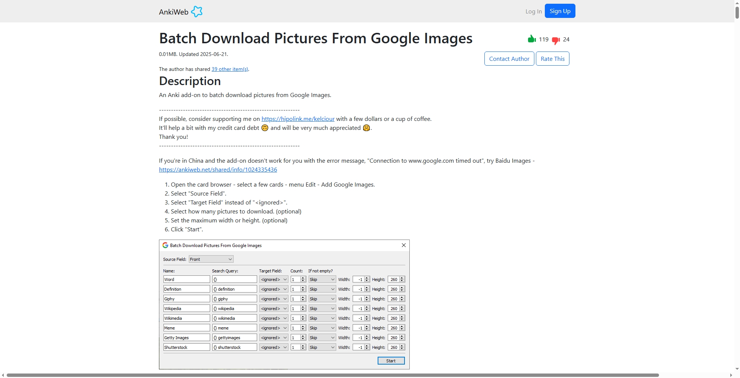
Task: Open the Skip dropdown in Wikimedia row
Action: [322, 318]
